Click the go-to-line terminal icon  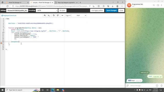[x=49, y=15]
